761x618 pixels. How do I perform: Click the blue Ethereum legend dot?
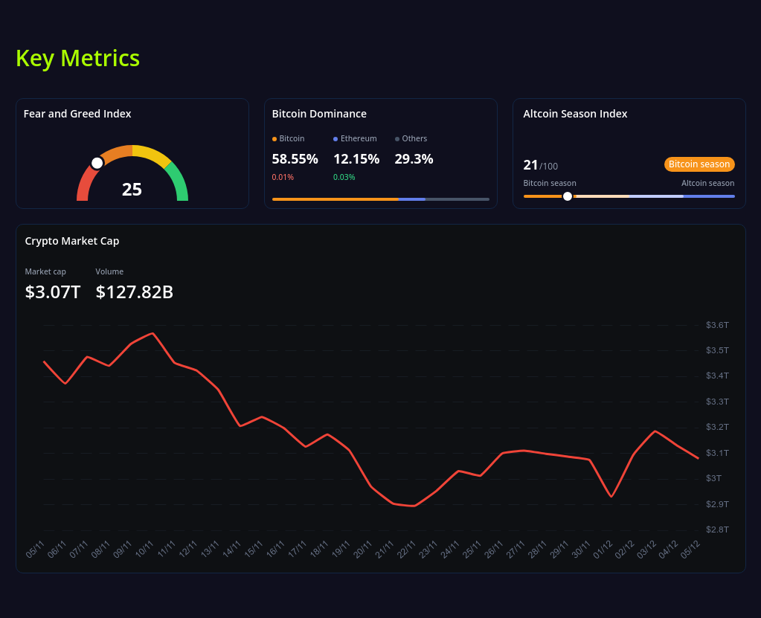click(335, 138)
